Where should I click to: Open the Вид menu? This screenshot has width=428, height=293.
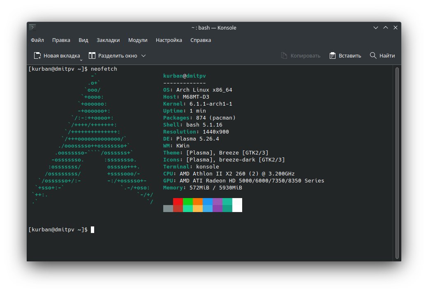point(83,40)
